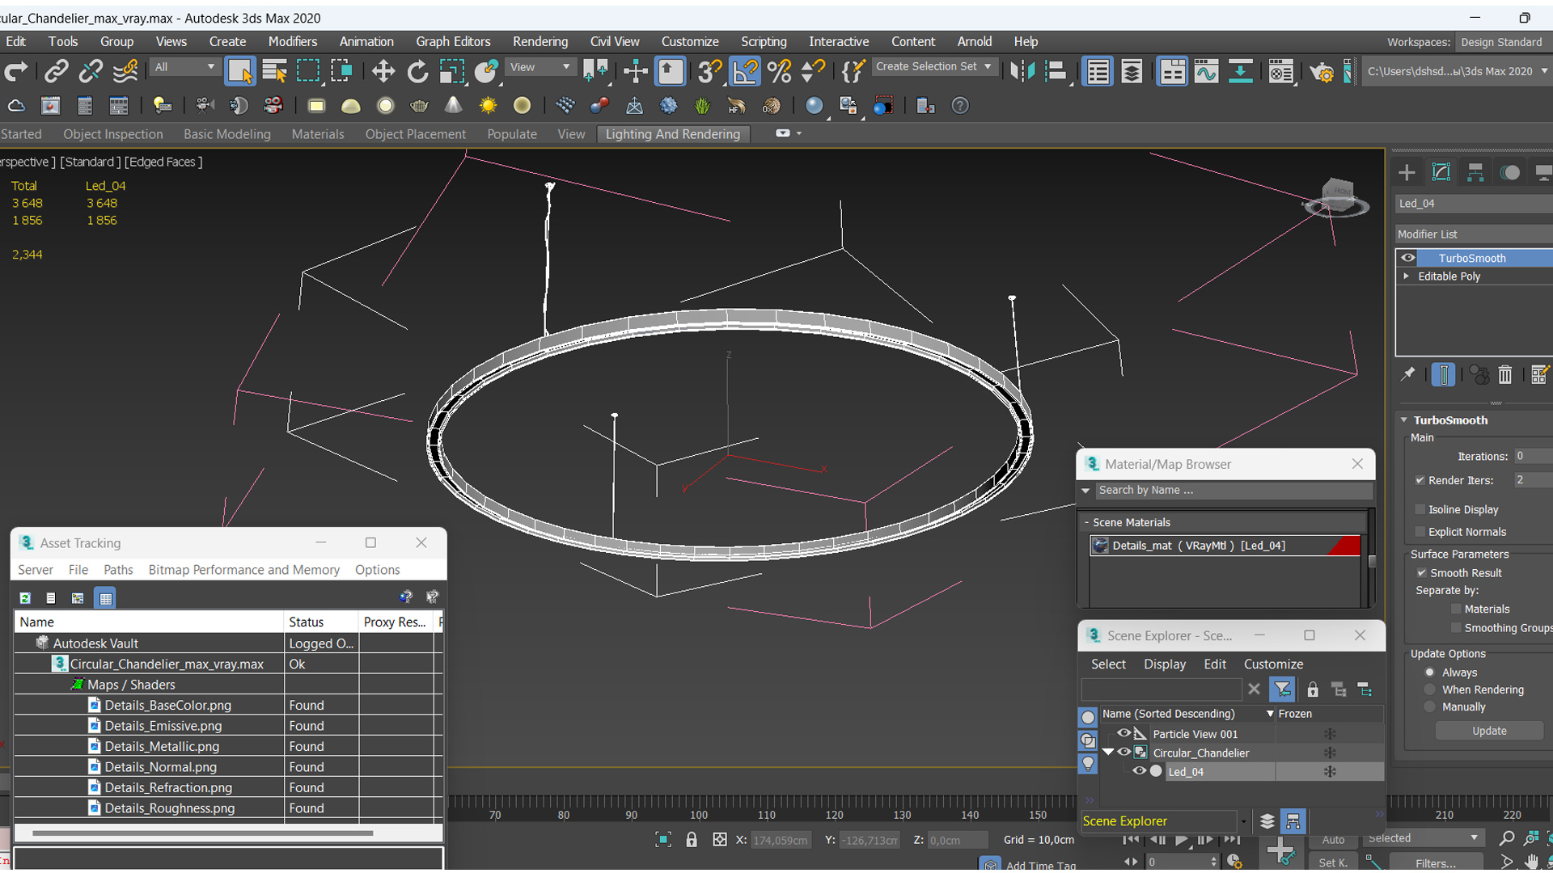The image size is (1553, 873).
Task: Hide Particle View 001 via its eye icon
Action: tap(1123, 733)
